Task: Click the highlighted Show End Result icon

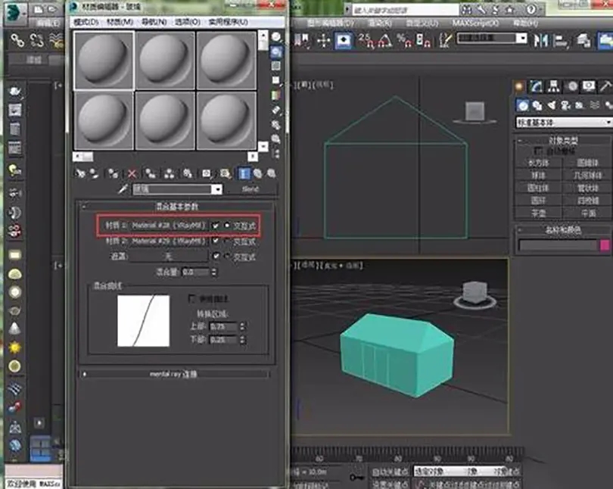Action: pos(244,173)
